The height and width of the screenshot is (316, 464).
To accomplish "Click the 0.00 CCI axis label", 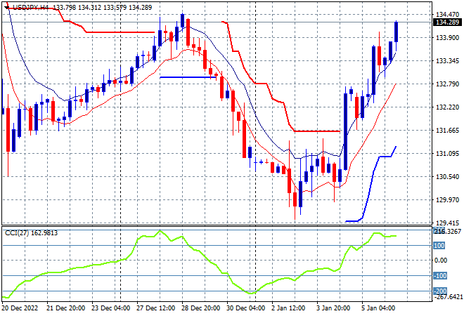I will click(x=441, y=261).
